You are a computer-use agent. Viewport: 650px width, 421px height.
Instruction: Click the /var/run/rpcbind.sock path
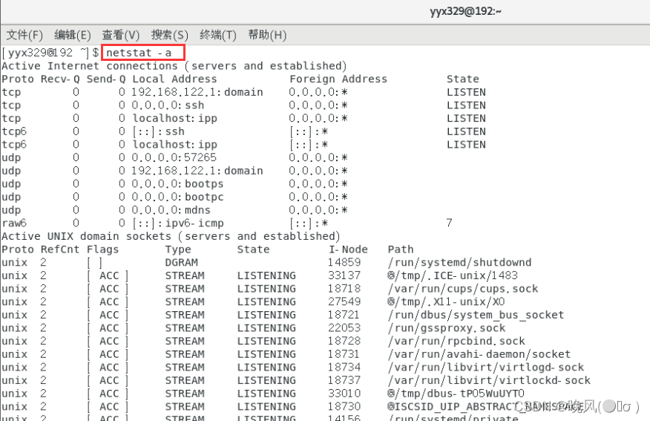[456, 341]
